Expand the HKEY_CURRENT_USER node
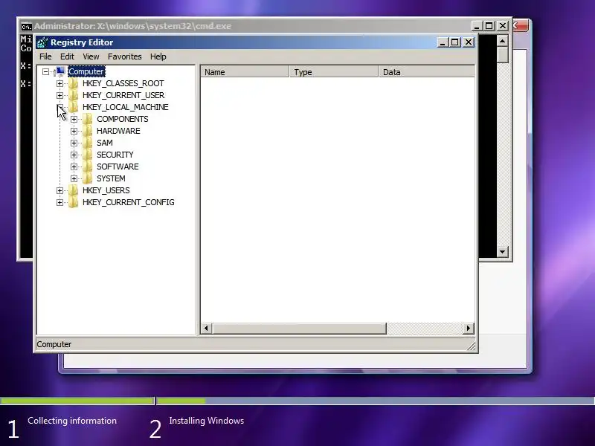 coord(59,95)
